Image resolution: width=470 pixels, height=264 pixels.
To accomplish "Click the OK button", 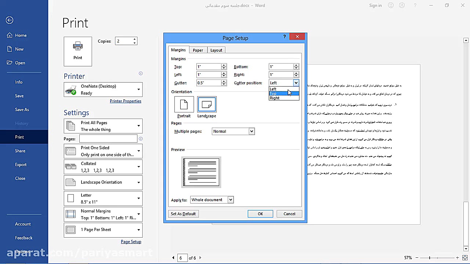I will pos(260,214).
